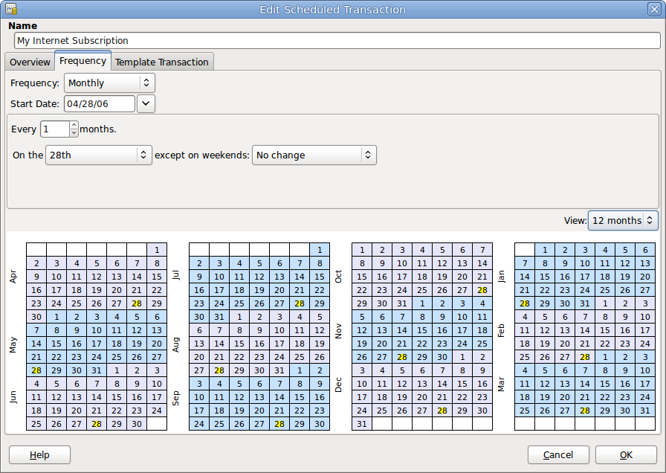Open the 'except on weekends' No change dropdown
666x473 pixels.
[x=314, y=155]
